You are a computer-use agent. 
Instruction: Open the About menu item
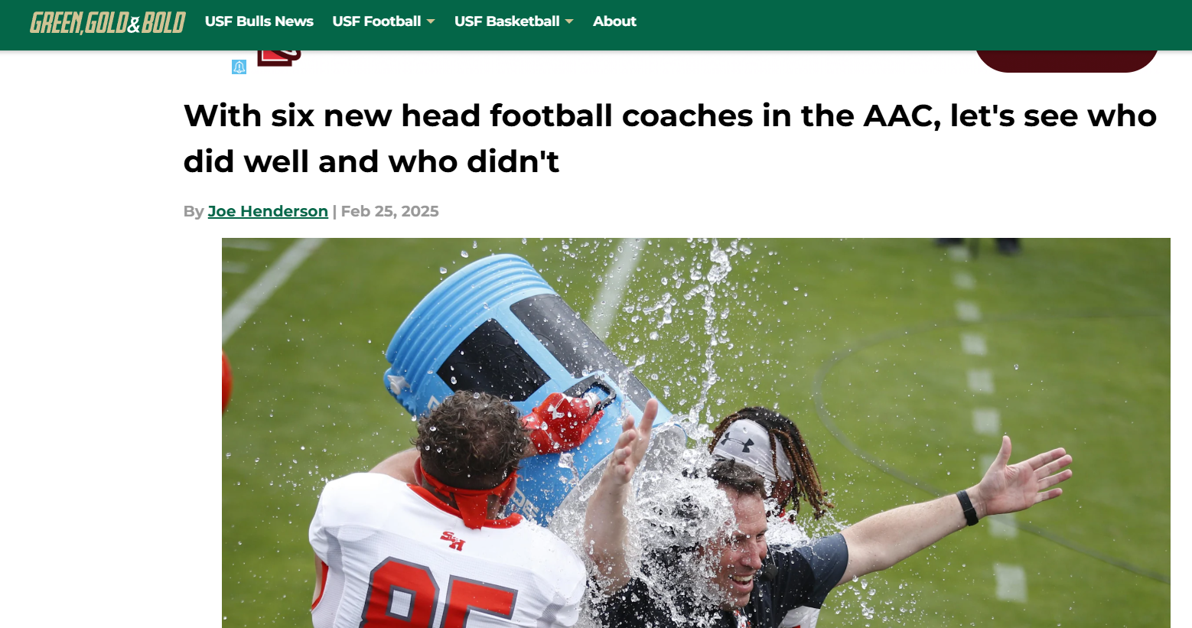[614, 21]
